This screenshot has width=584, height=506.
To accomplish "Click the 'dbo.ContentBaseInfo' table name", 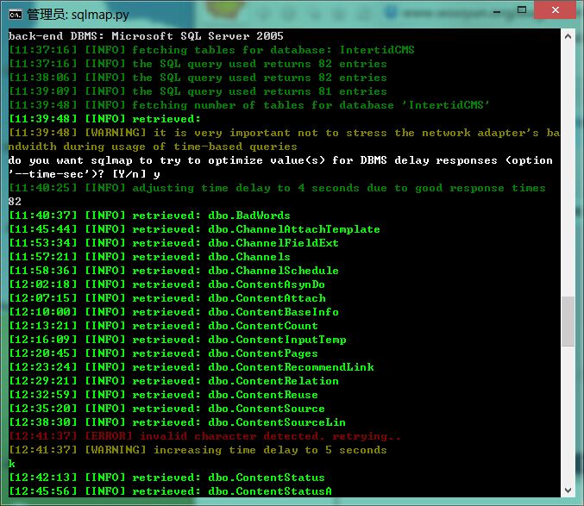I will coord(273,312).
